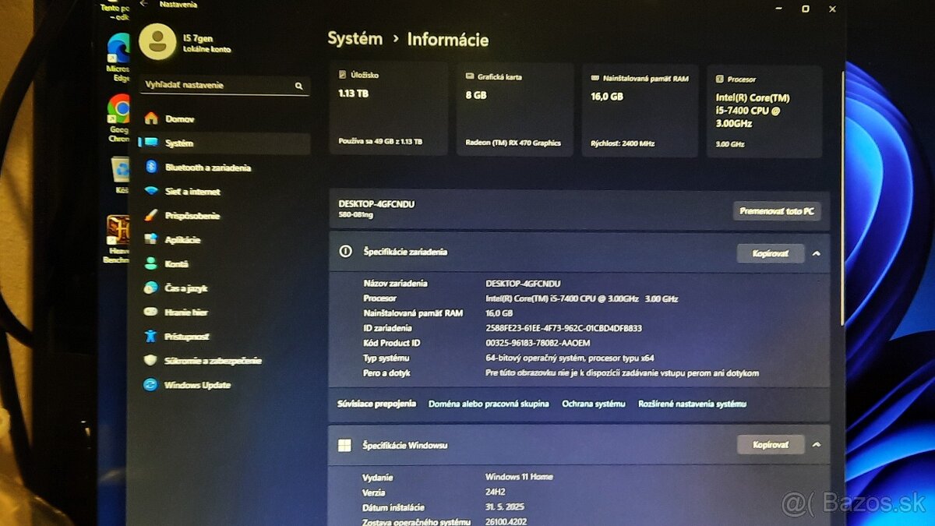Select the Kód Product ID value
Screen dimensions: 935x526
tap(538, 343)
